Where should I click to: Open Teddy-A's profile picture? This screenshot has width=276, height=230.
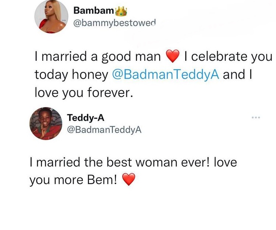(x=45, y=124)
